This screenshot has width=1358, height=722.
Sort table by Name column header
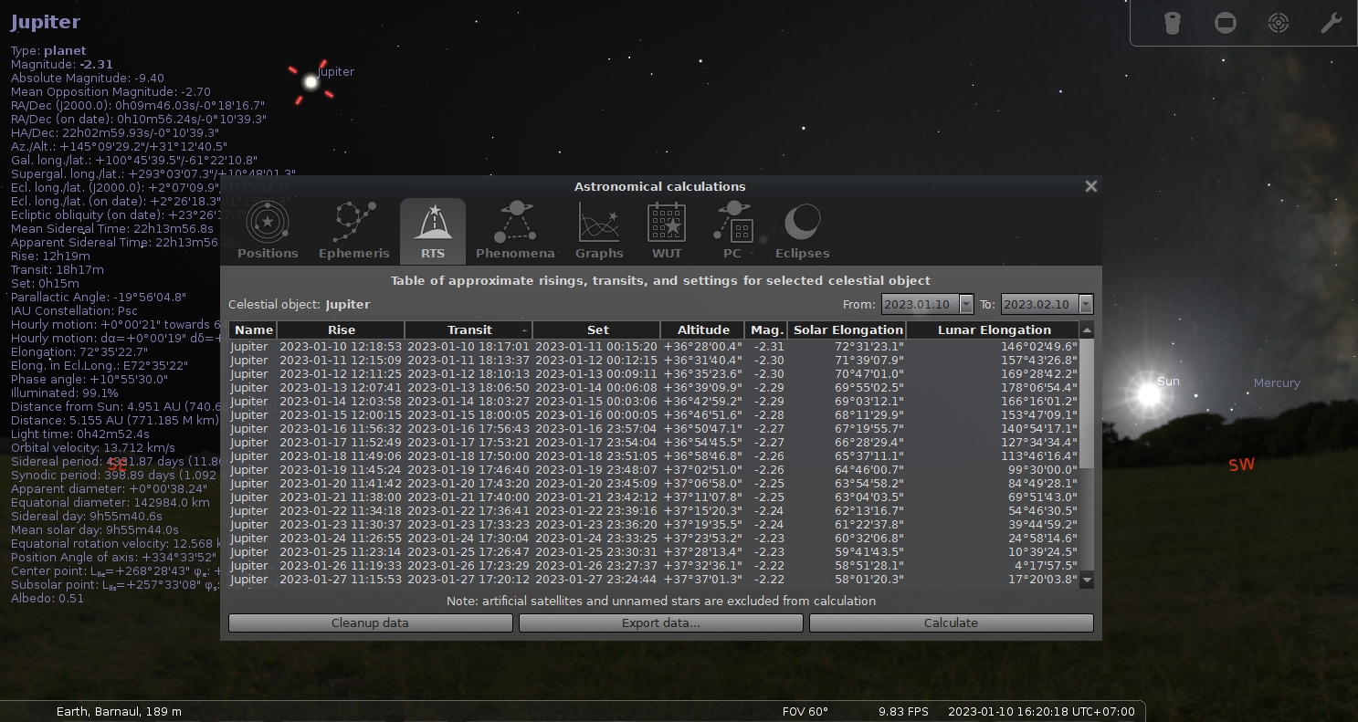tap(253, 330)
